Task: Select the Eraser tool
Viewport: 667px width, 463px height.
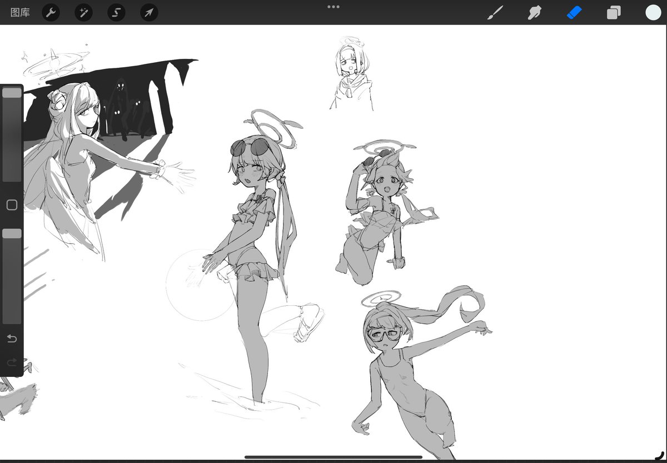Action: tap(574, 12)
